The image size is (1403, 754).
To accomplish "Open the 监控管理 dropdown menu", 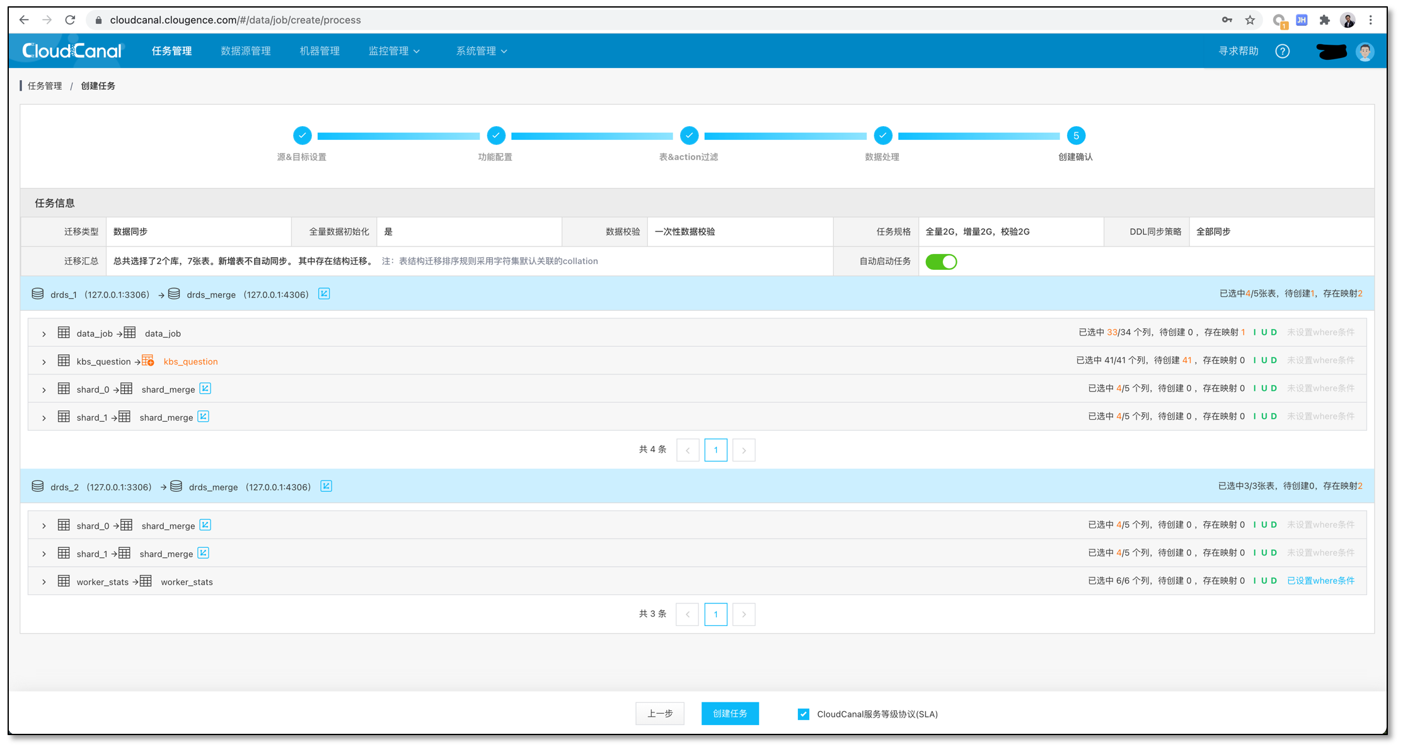I will click(x=394, y=51).
